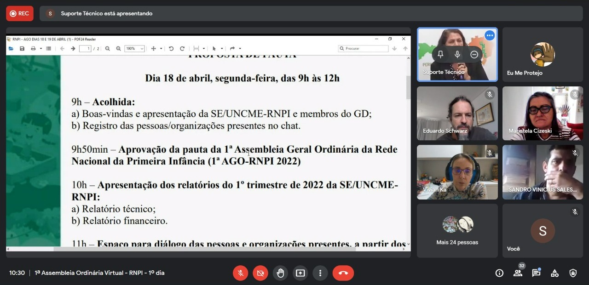
Task: Leave the call with red hang-up button
Action: point(343,273)
